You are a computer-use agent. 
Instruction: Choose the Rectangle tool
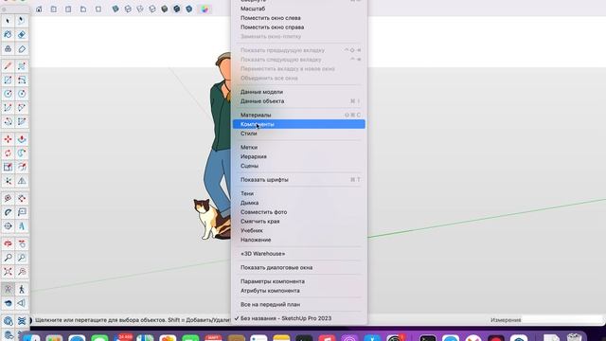8,80
